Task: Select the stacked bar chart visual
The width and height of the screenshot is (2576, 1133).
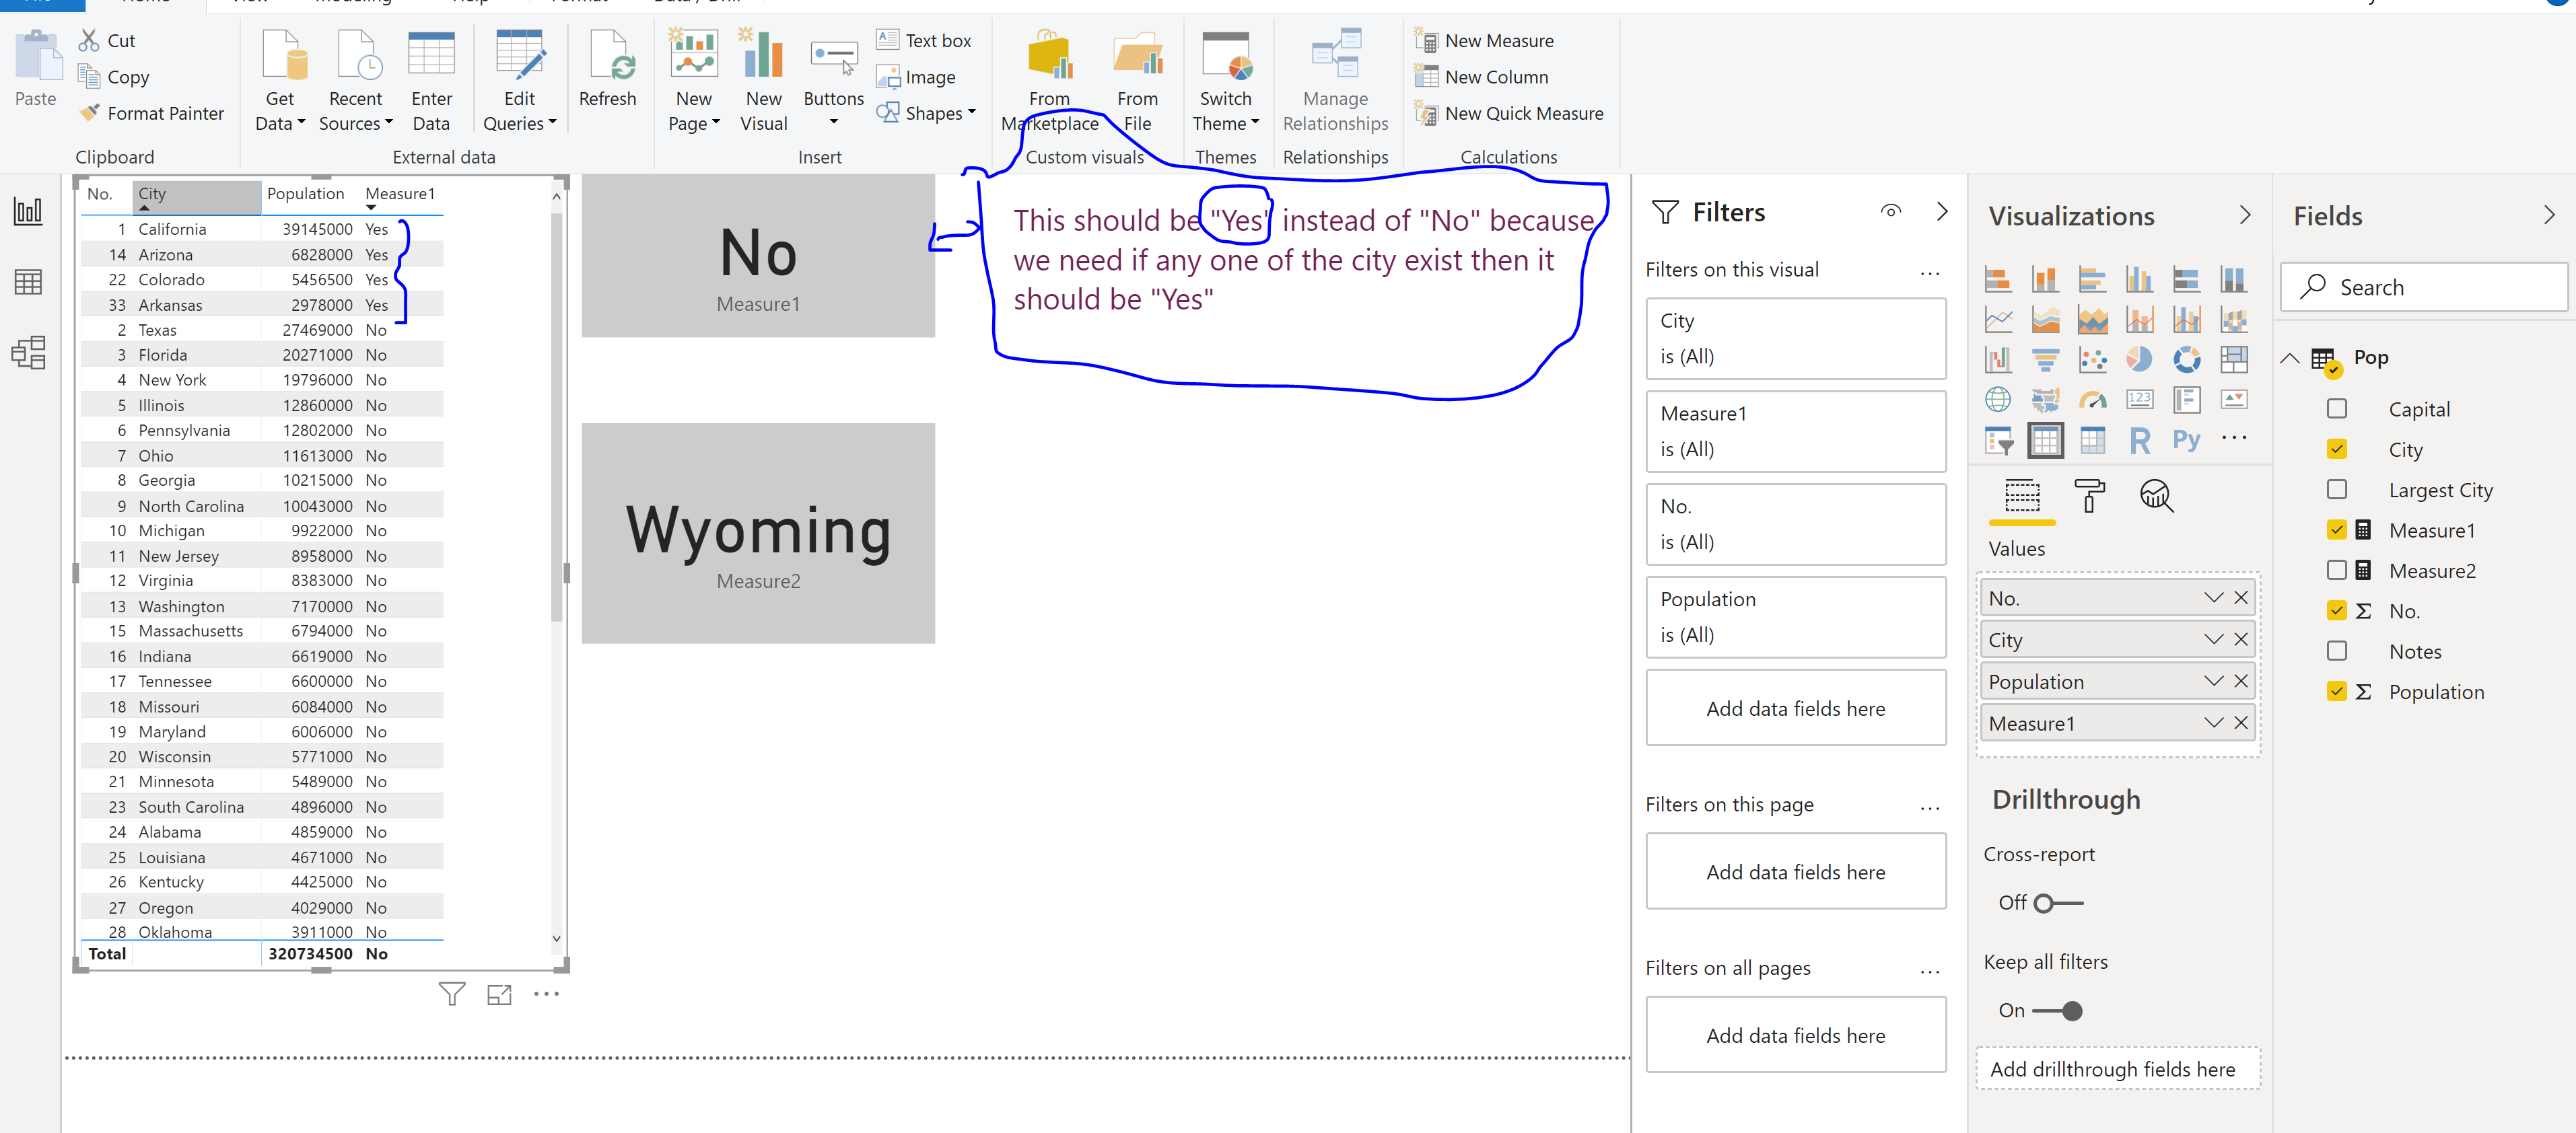Action: coord(1998,279)
